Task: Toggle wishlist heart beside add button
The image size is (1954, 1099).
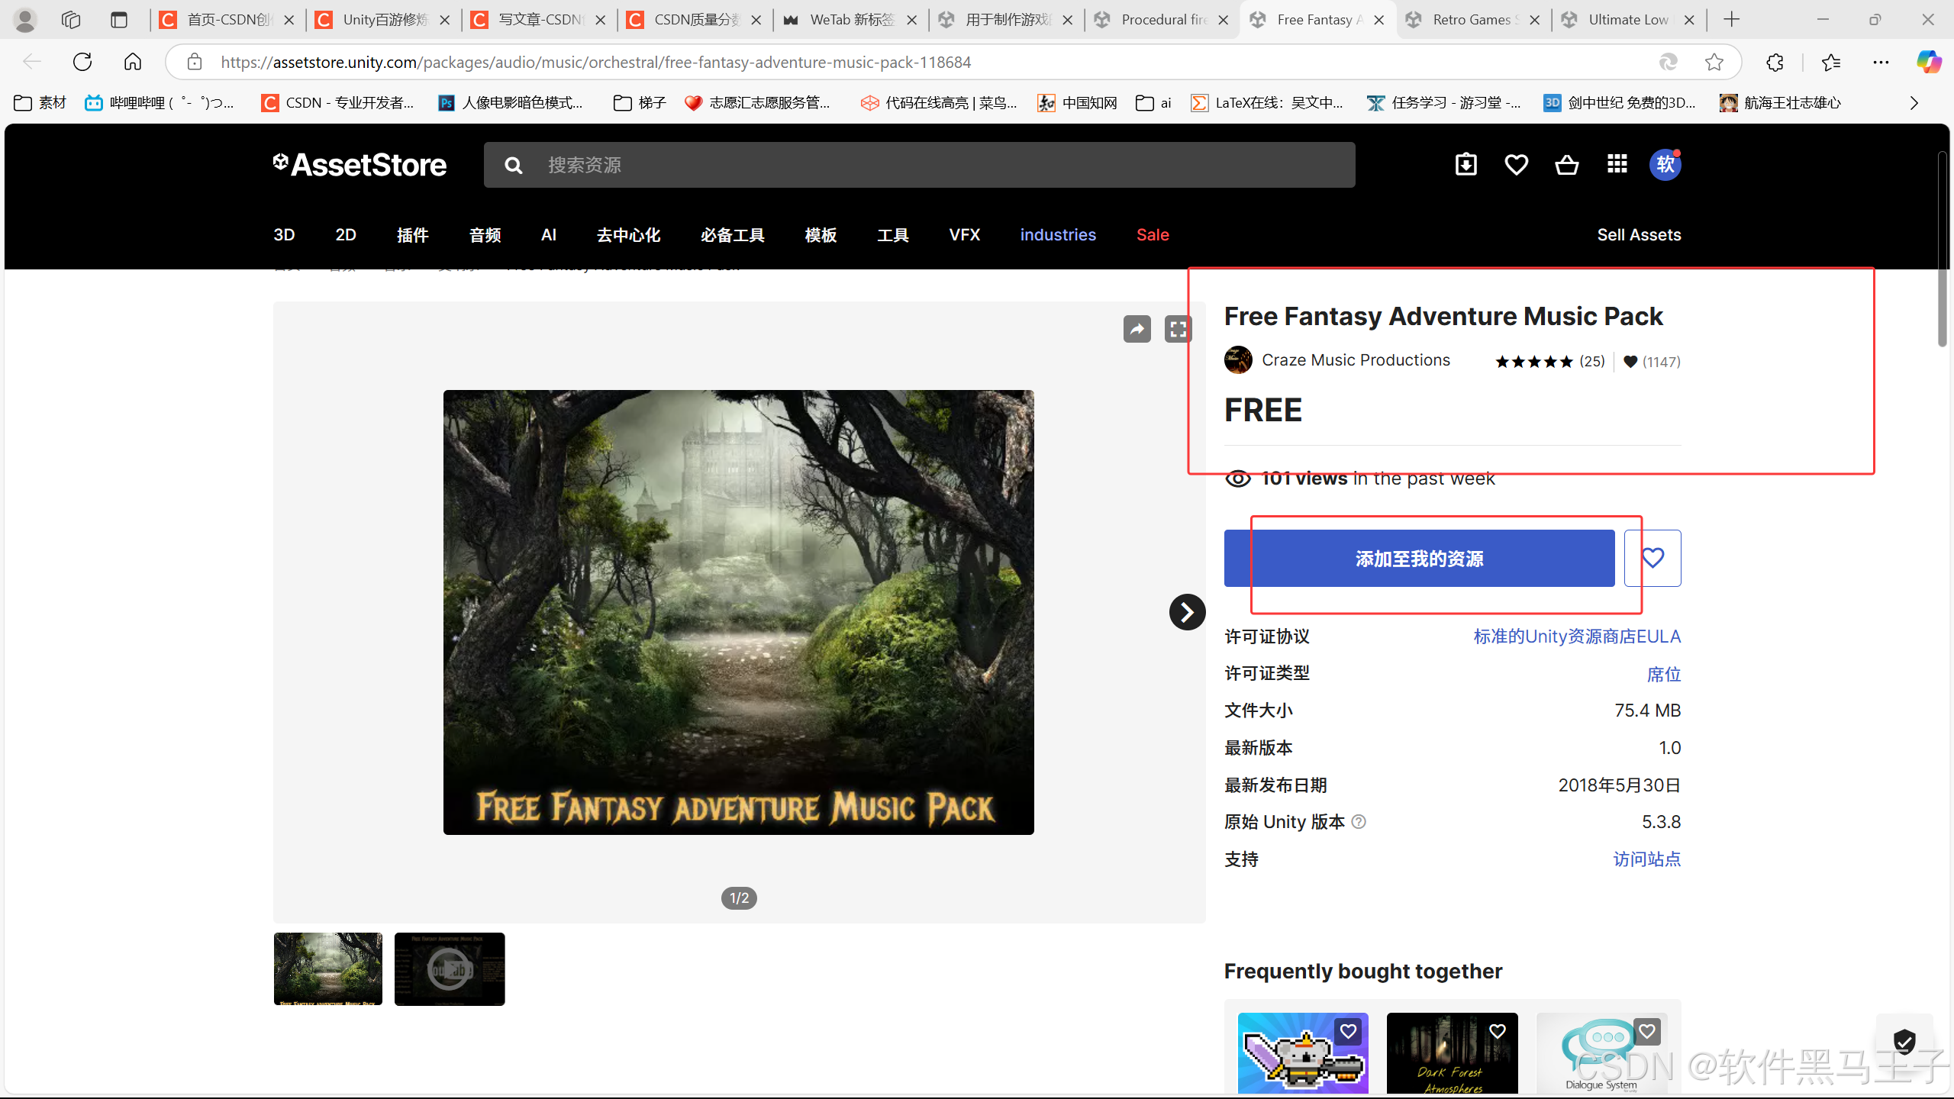Action: pos(1653,558)
